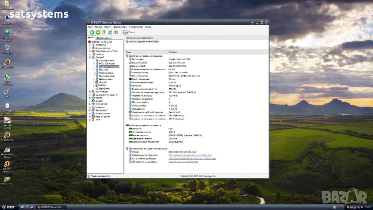Click the Windows Start button
The width and height of the screenshot is (373, 210).
point(8,207)
